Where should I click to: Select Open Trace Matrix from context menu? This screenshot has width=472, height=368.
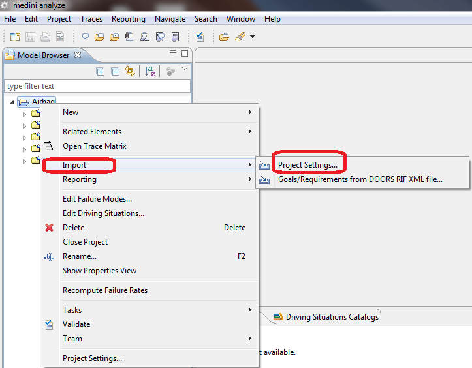(x=94, y=146)
